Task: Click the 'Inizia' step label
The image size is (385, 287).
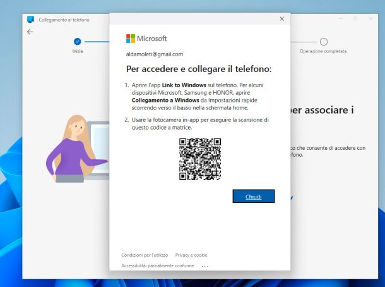Action: (x=78, y=51)
